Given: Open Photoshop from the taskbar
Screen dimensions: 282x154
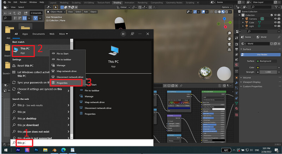Looking at the screenshot, I should tap(36, 150).
